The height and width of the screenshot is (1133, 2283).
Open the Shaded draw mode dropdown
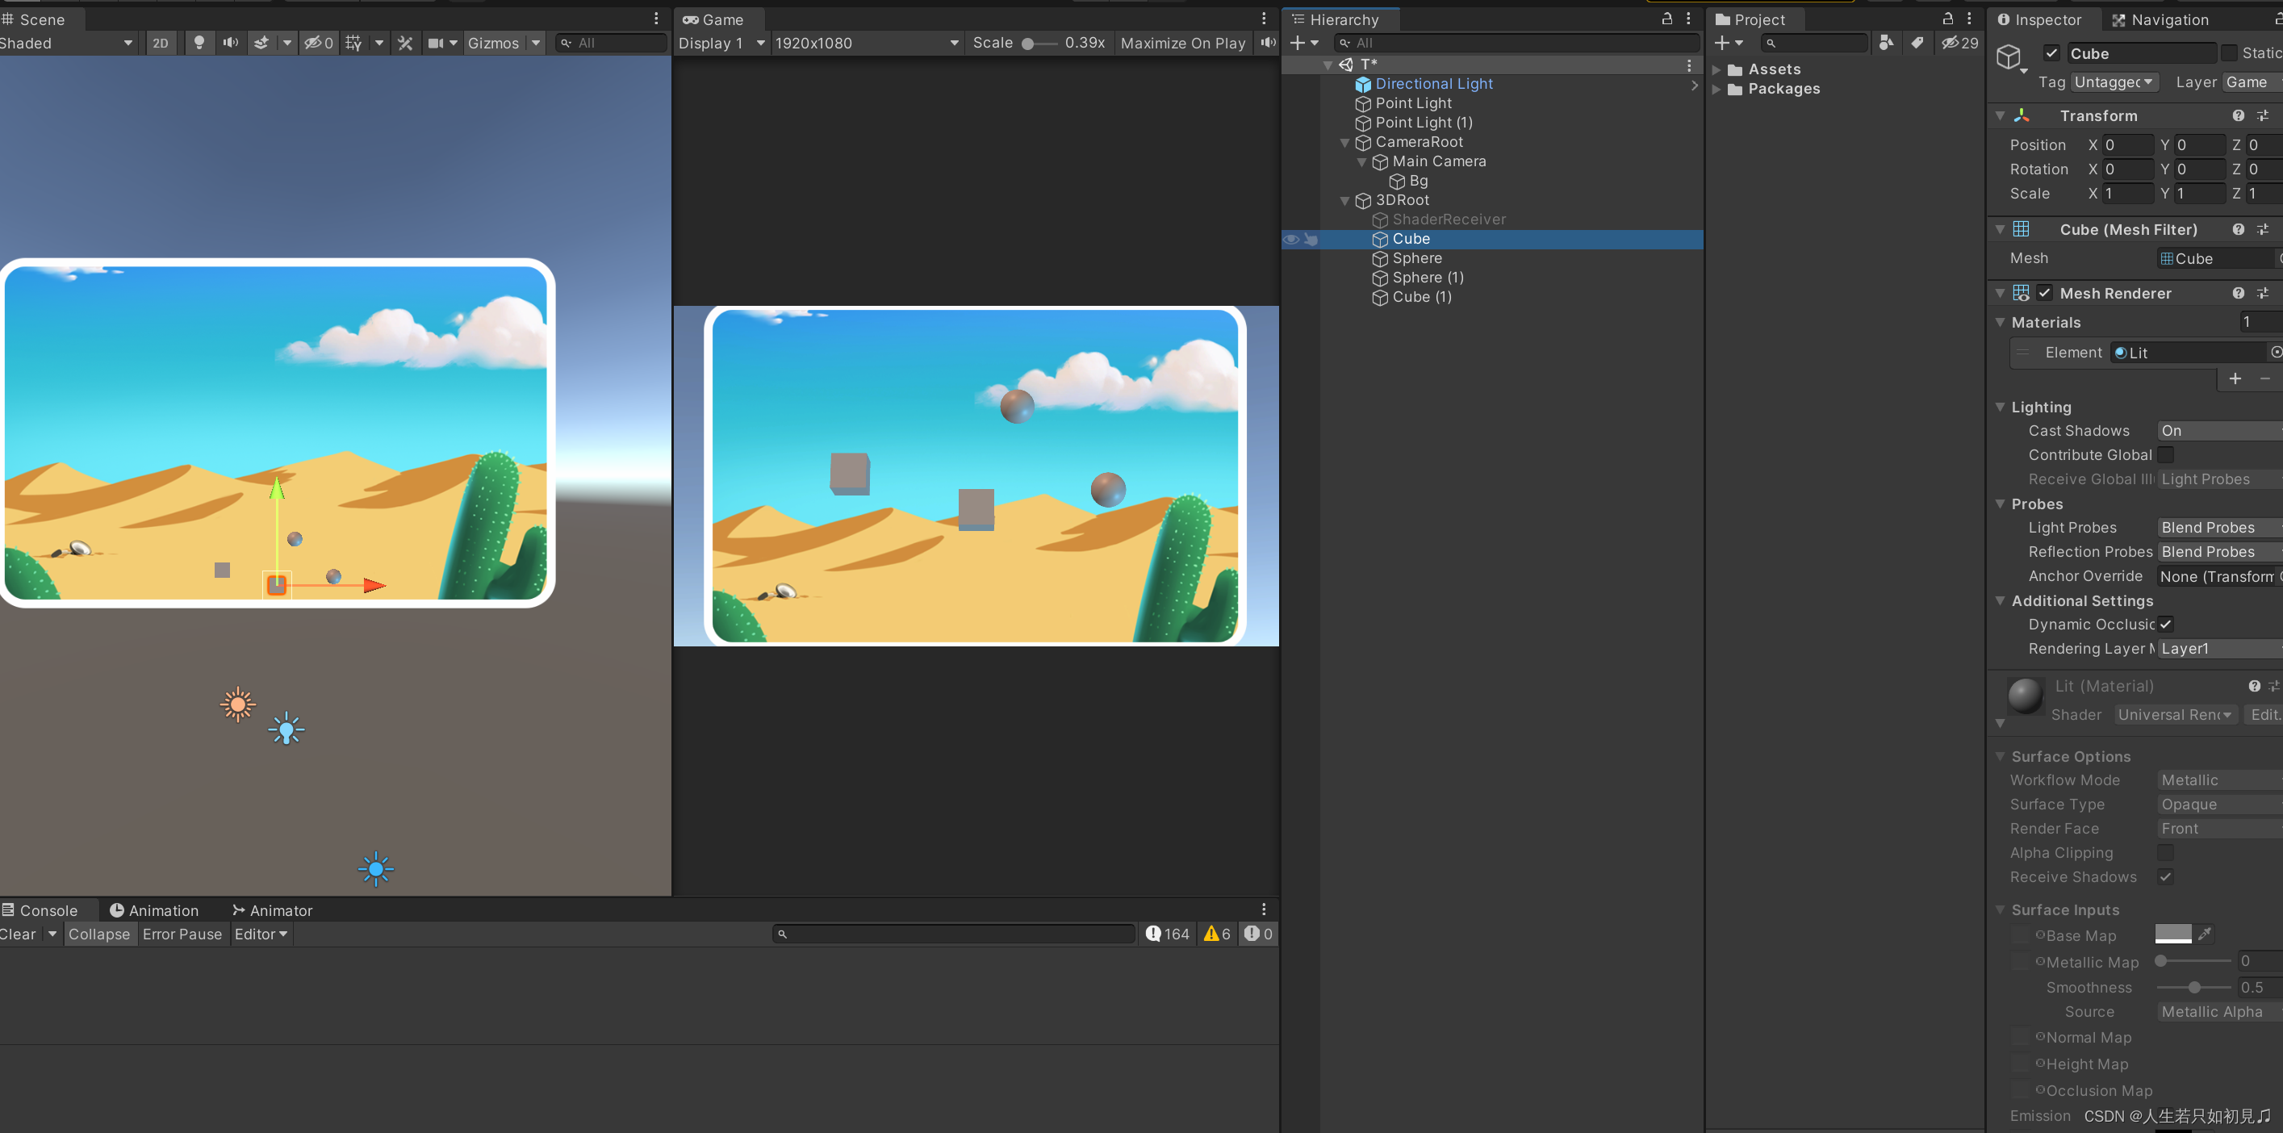[x=66, y=43]
